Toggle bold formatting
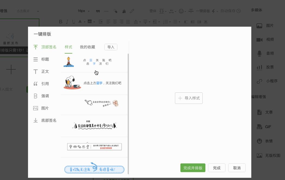This screenshot has height=180, width=285. point(61,22)
